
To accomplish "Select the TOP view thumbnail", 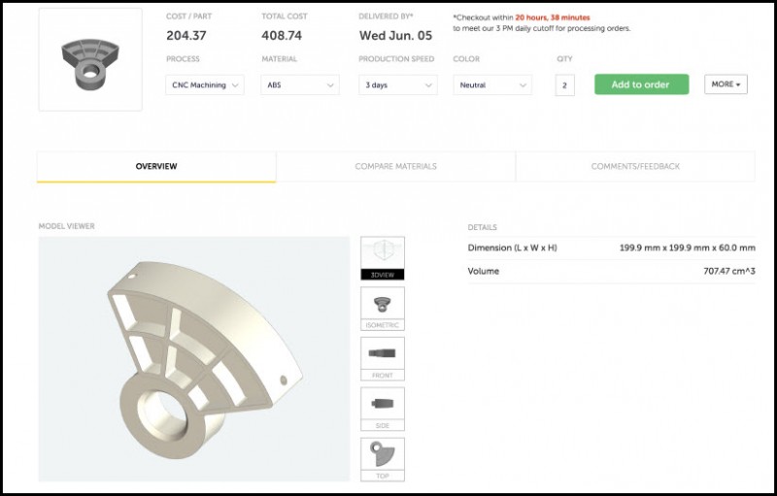I will pos(383,458).
